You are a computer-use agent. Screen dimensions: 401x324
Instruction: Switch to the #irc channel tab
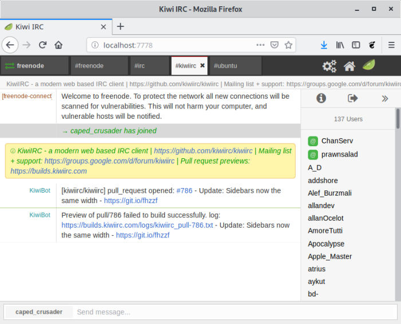tap(150, 66)
